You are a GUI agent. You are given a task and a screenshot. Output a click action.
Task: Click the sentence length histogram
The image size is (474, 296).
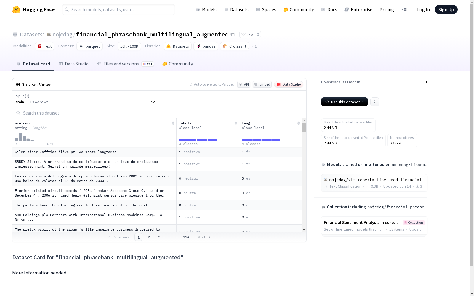point(34,137)
